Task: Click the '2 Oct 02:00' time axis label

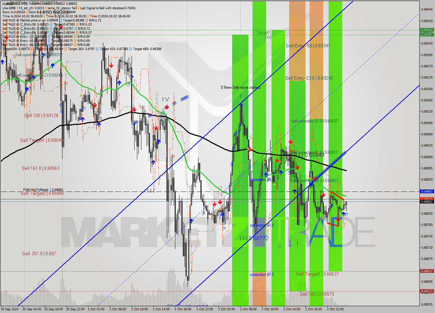Action: click(x=226, y=309)
